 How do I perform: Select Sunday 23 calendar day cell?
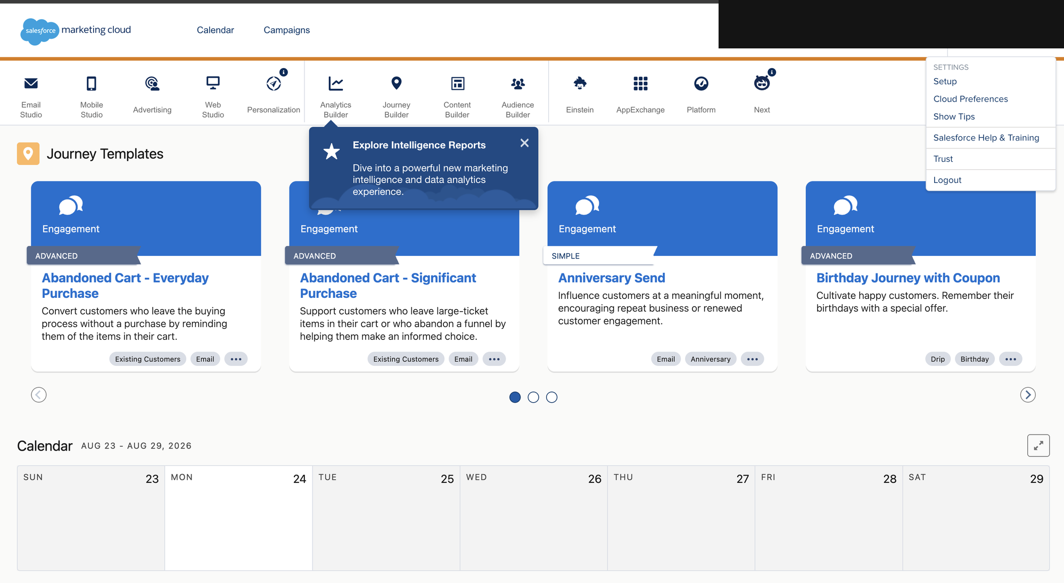tap(91, 518)
